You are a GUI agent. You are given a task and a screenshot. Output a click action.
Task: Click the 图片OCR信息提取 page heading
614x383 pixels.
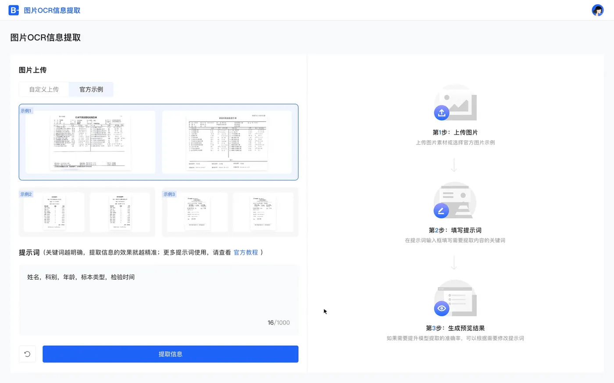click(x=46, y=38)
